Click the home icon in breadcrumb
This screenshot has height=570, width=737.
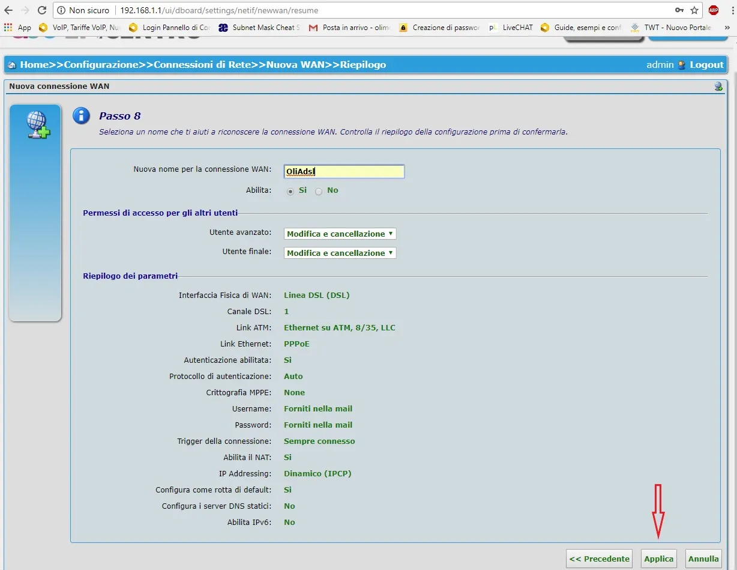pyautogui.click(x=12, y=65)
